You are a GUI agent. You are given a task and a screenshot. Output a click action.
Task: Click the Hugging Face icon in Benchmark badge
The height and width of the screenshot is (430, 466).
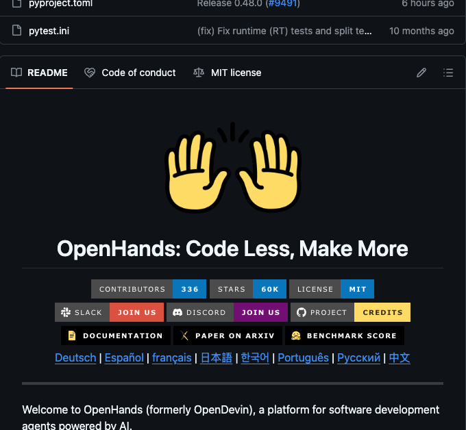[x=296, y=336]
